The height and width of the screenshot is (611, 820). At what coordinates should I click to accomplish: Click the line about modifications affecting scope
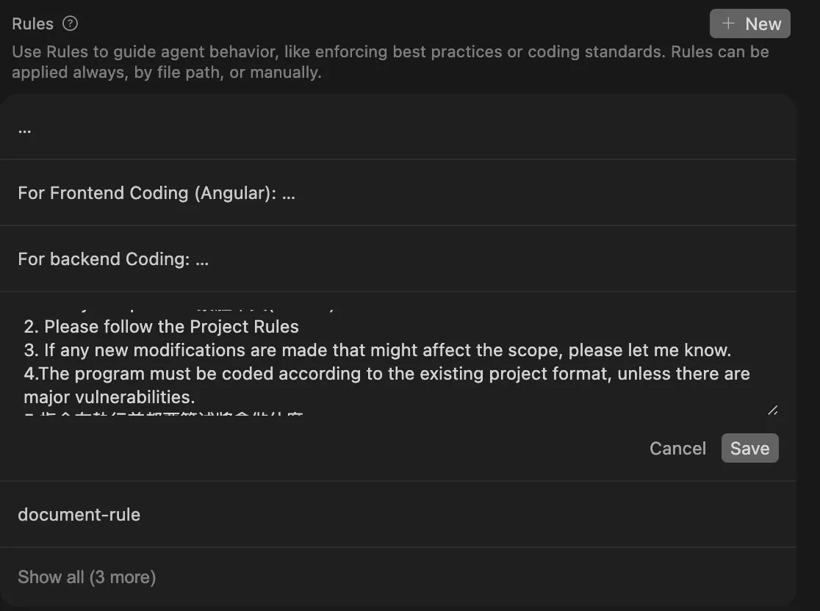387,350
